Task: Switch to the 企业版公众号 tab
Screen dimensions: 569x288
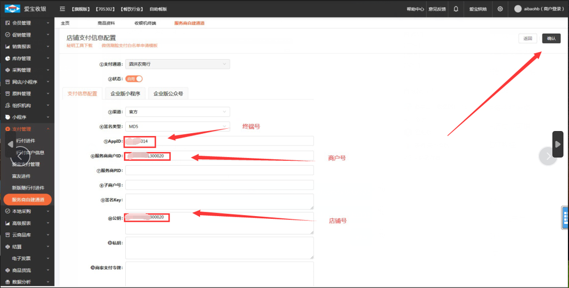Action: 168,93
